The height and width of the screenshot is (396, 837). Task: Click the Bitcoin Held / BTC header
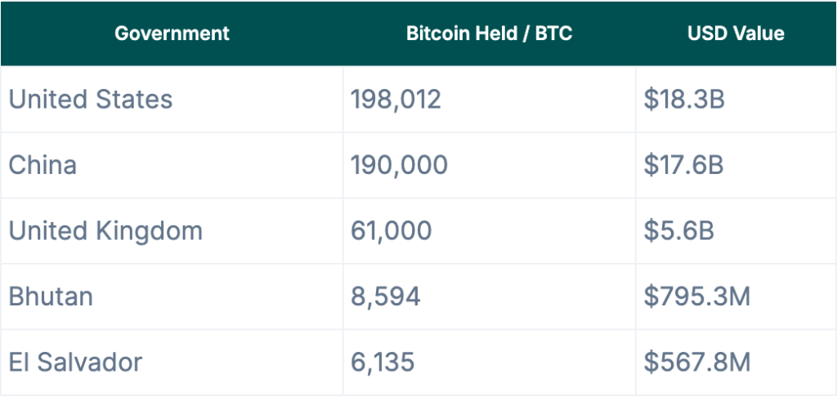point(489,33)
